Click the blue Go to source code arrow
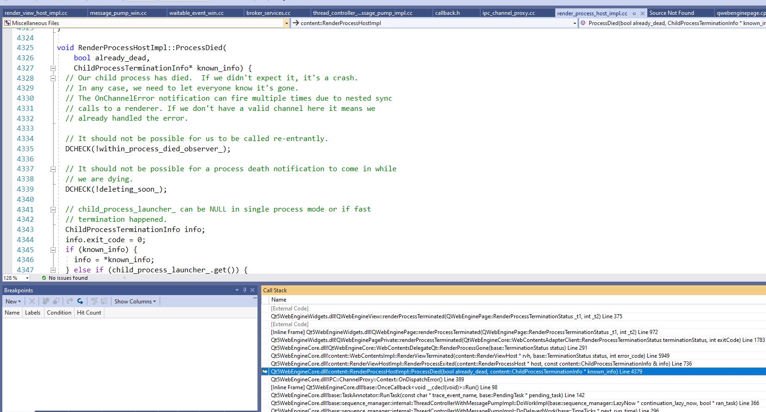Viewport: 766px width, 412px height. pyautogui.click(x=80, y=301)
